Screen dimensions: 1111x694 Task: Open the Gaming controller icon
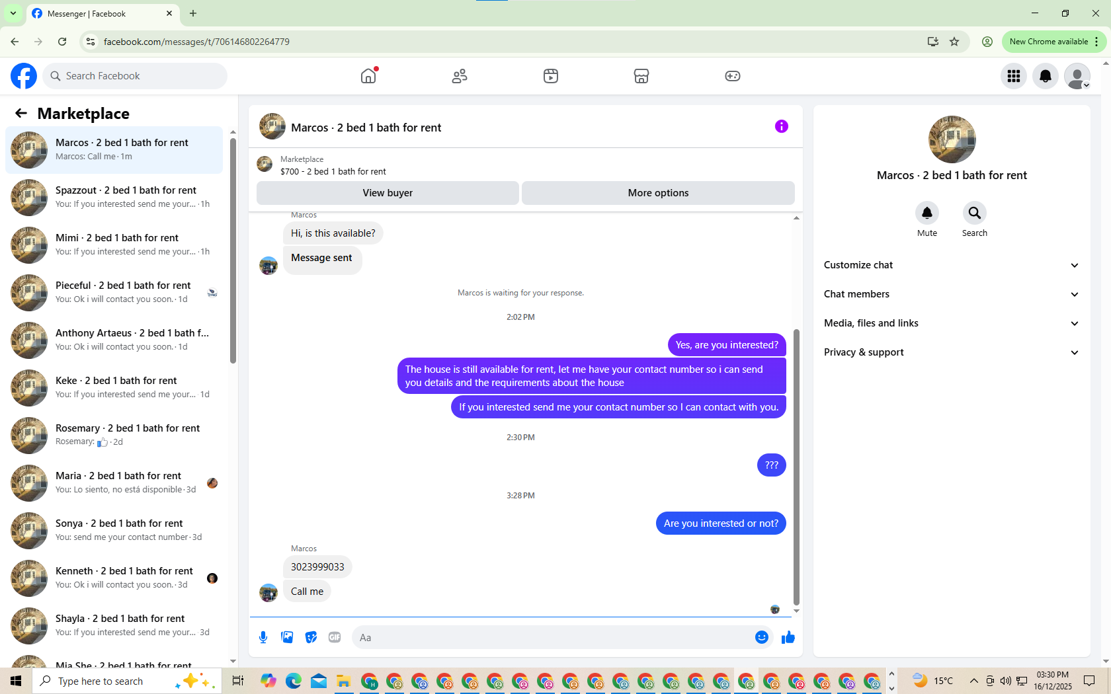[733, 76]
